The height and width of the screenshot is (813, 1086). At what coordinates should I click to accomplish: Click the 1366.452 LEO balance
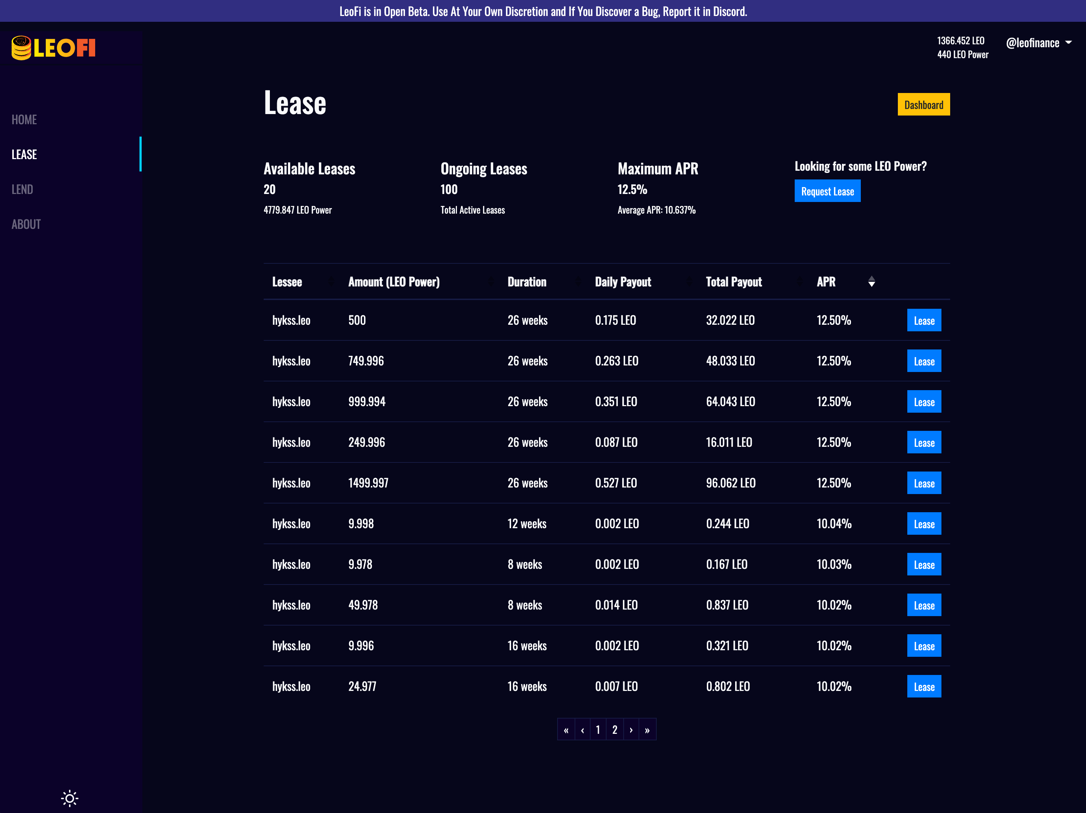pyautogui.click(x=960, y=41)
